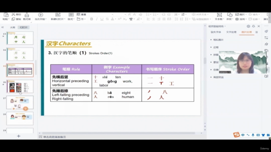Collapse the slide thumbnail pane
The image size is (271, 152).
3,27
